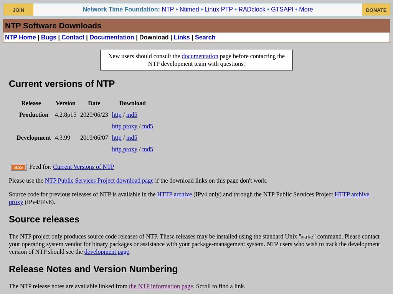
Task: Open md5 for Production http proxy download
Action: click(x=148, y=126)
